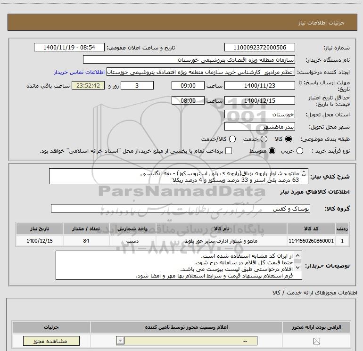The height and width of the screenshot is (351, 363).
Task: Click the اعلام وضعیت مجوز column header
Action: (x=186, y=327)
